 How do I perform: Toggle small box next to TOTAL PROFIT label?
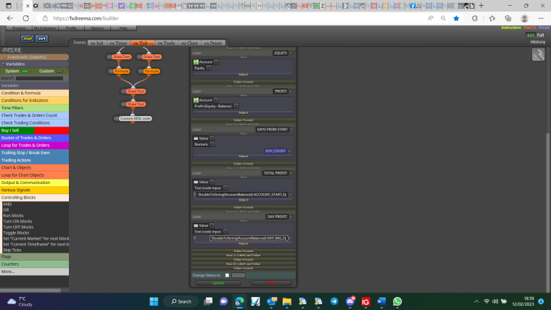tap(291, 173)
